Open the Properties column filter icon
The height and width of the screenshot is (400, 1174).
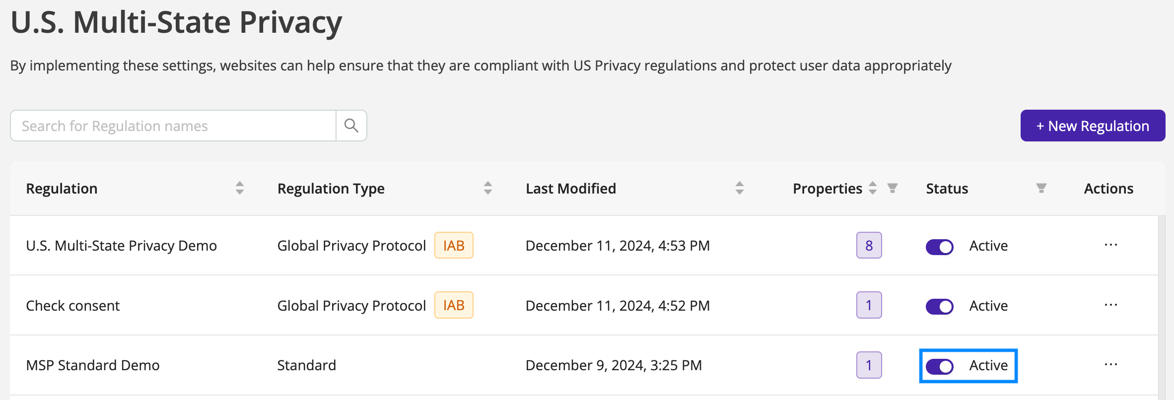point(893,188)
